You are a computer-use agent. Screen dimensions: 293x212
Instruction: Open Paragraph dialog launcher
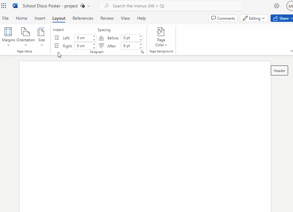coord(142,52)
